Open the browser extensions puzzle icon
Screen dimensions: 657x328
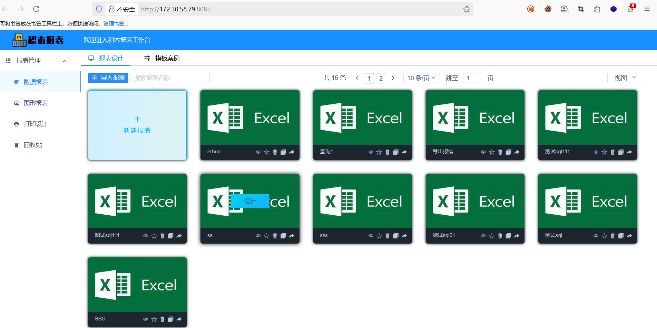tap(597, 9)
